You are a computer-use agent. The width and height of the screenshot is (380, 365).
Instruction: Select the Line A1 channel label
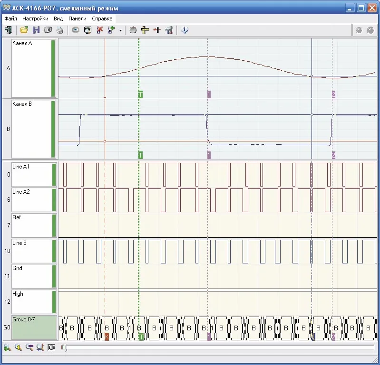click(20, 167)
